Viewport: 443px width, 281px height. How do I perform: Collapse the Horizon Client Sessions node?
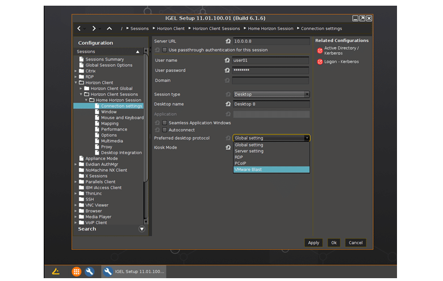pos(81,94)
